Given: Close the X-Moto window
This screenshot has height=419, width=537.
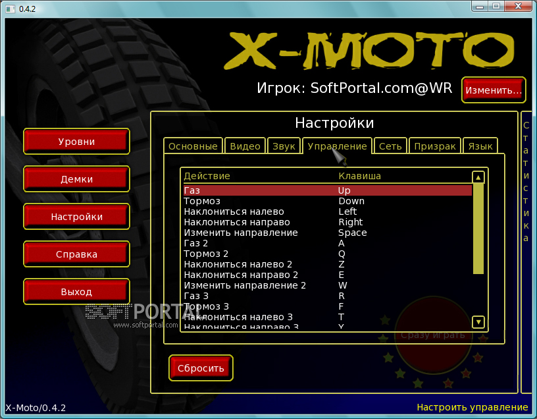Looking at the screenshot, I should [518, 7].
